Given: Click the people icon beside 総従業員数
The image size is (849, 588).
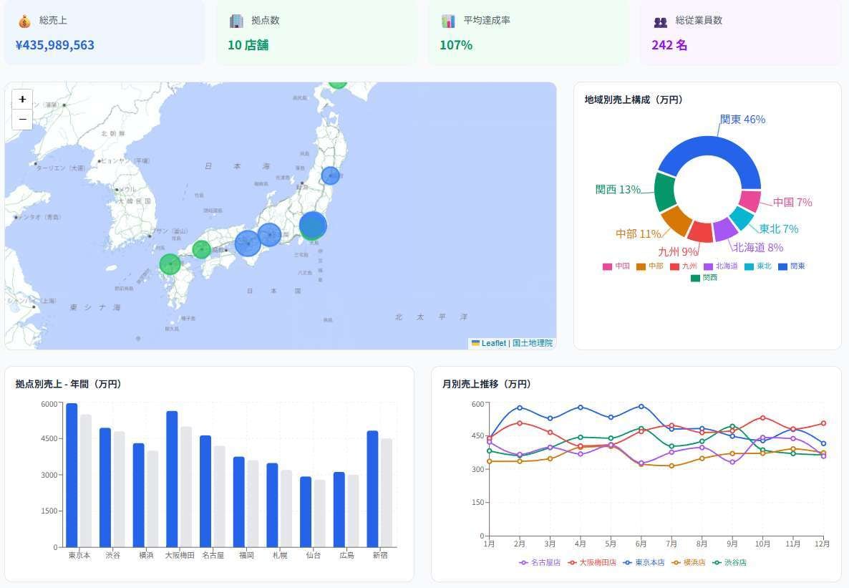Looking at the screenshot, I should pos(661,22).
